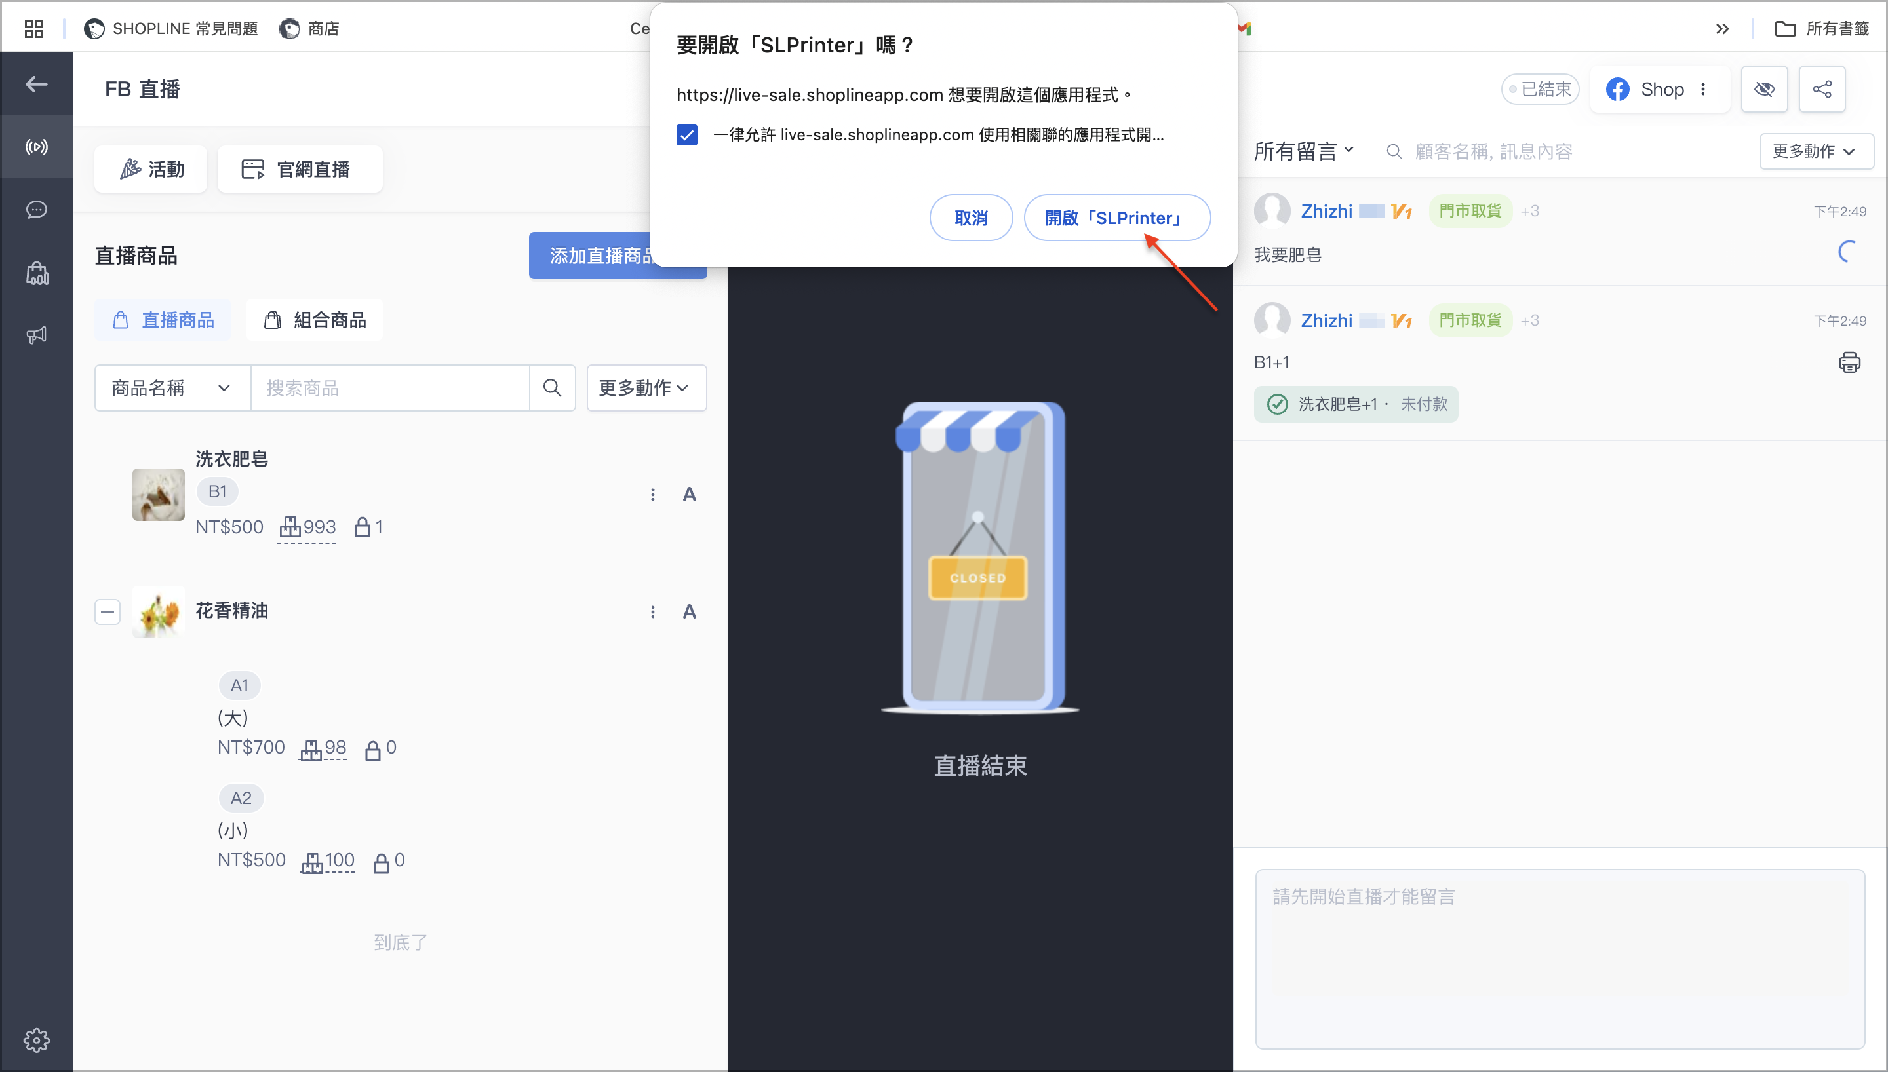This screenshot has height=1072, width=1888.
Task: Open comments panel 更多動作 dropdown
Action: [x=1816, y=151]
